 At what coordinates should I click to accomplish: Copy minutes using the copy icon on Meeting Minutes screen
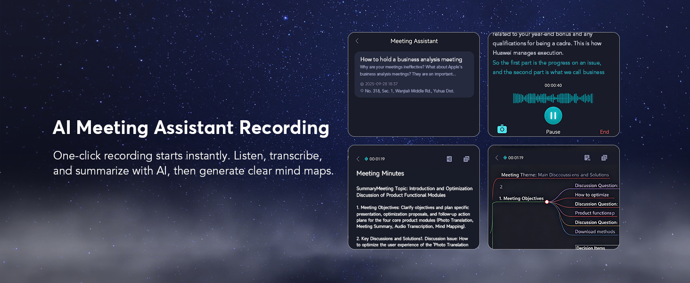(466, 159)
